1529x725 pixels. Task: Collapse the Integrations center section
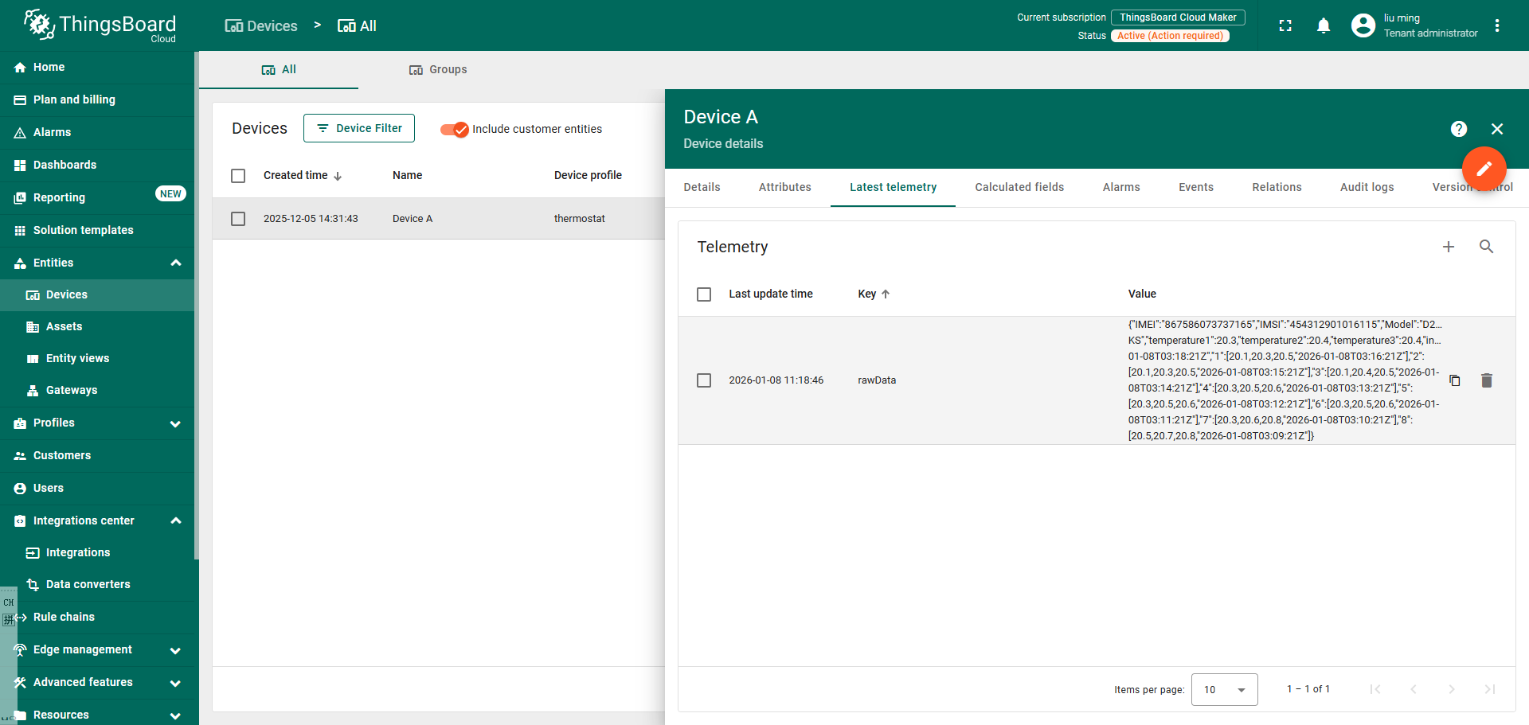pyautogui.click(x=176, y=521)
